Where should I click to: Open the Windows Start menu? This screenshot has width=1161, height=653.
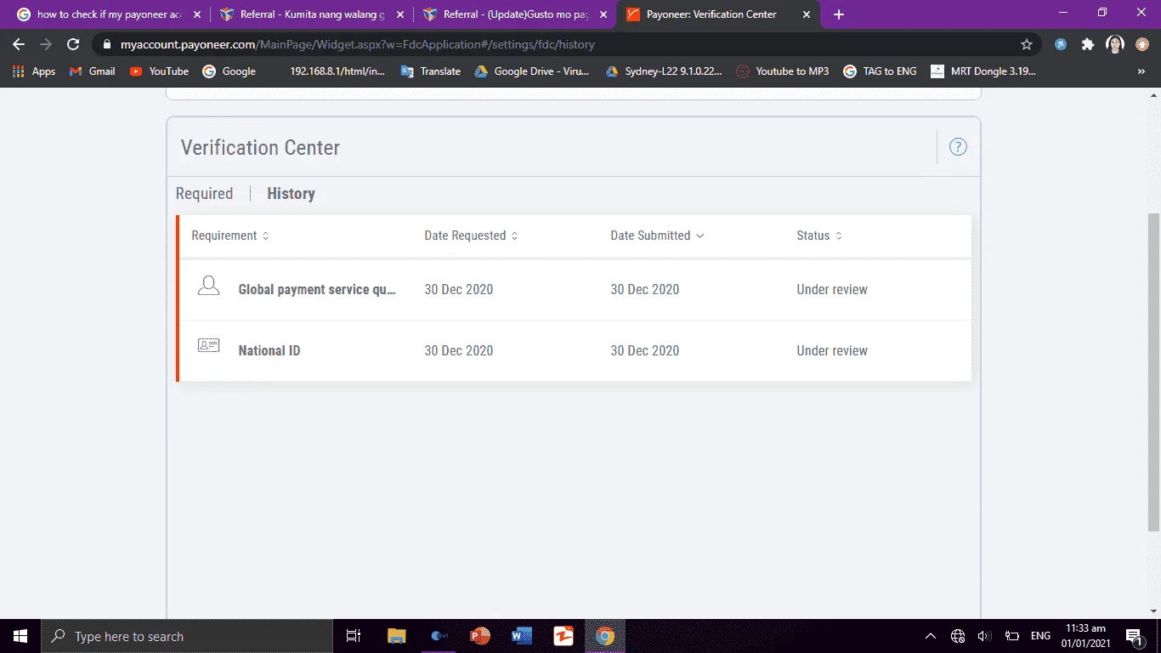coord(20,636)
